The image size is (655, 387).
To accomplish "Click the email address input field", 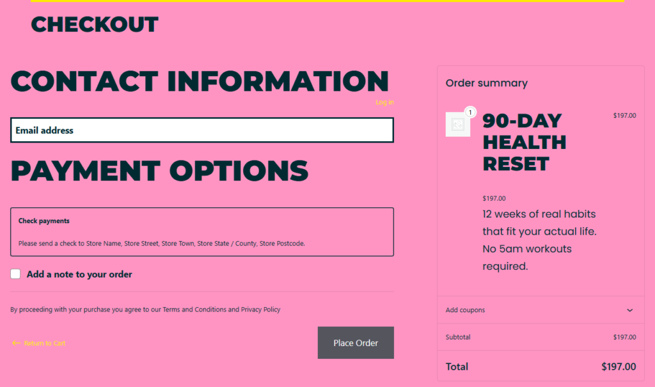I will 202,130.
